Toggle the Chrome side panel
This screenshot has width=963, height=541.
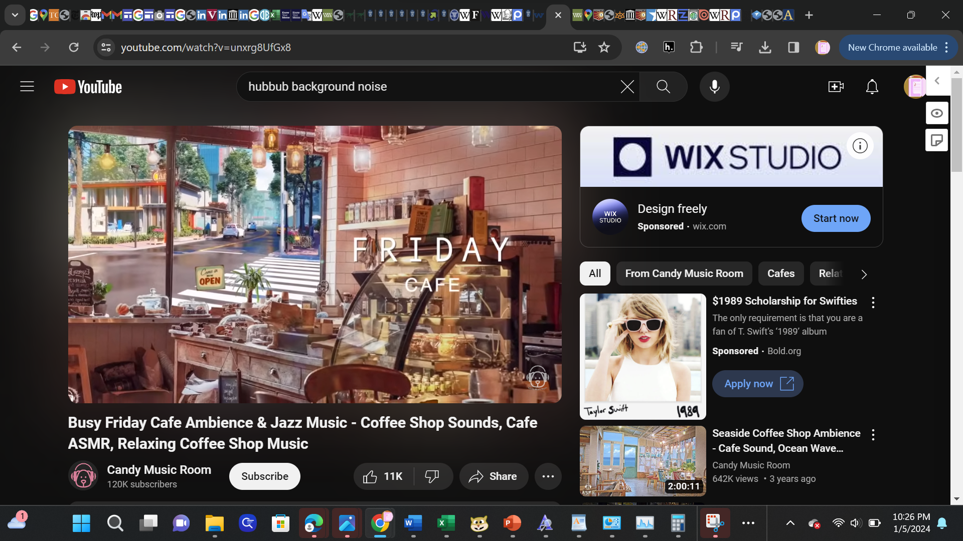(793, 48)
